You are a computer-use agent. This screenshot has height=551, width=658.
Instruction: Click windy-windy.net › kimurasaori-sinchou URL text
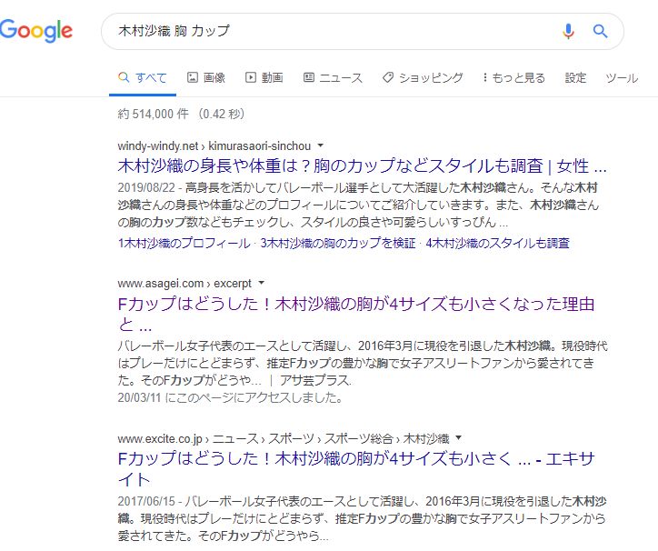tap(214, 145)
